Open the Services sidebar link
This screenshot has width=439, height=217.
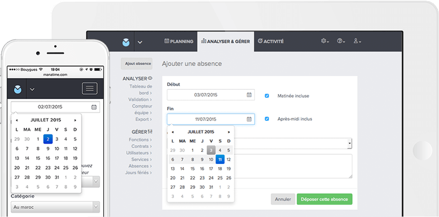click(x=142, y=159)
